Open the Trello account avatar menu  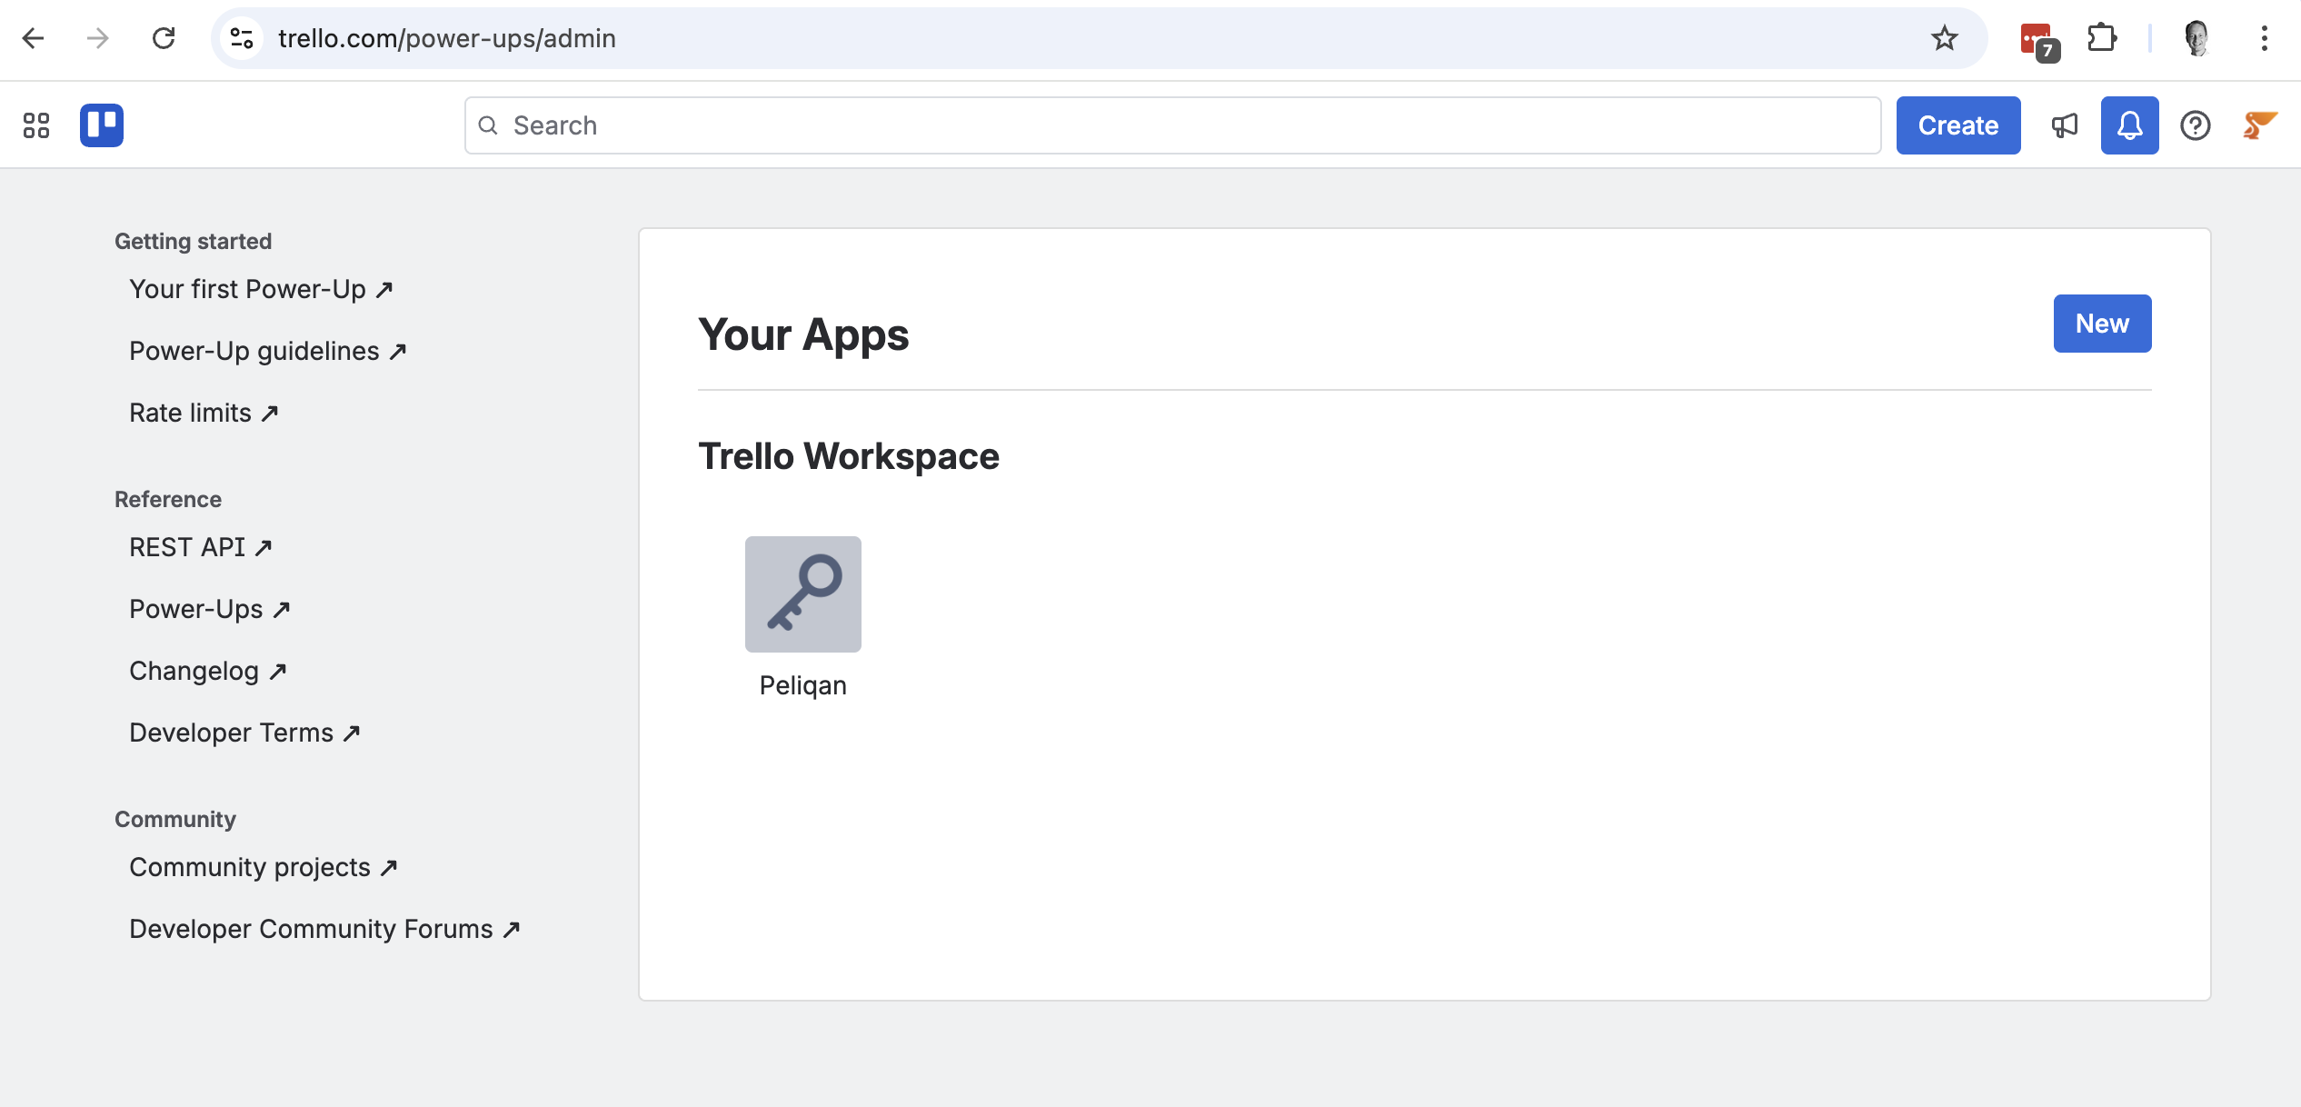(2260, 125)
